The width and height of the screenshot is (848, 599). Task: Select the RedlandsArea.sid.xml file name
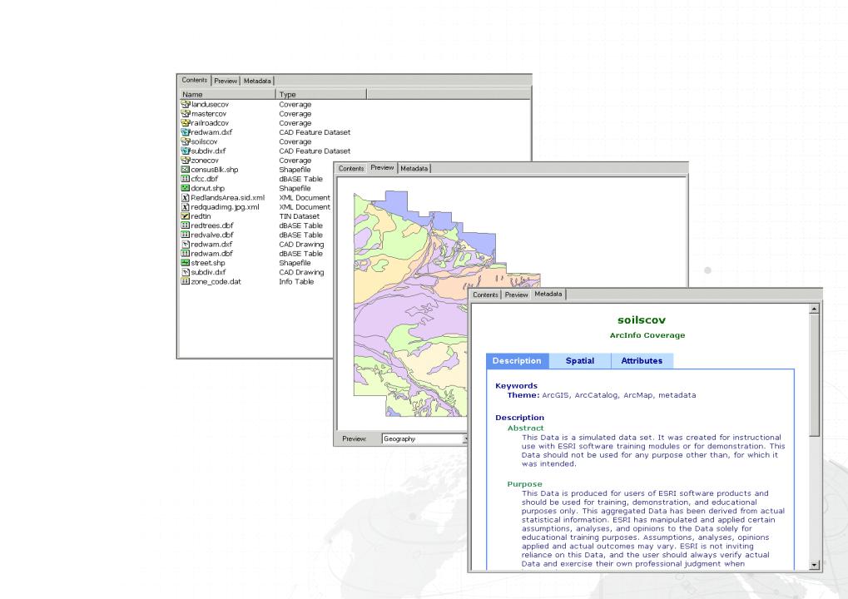228,197
